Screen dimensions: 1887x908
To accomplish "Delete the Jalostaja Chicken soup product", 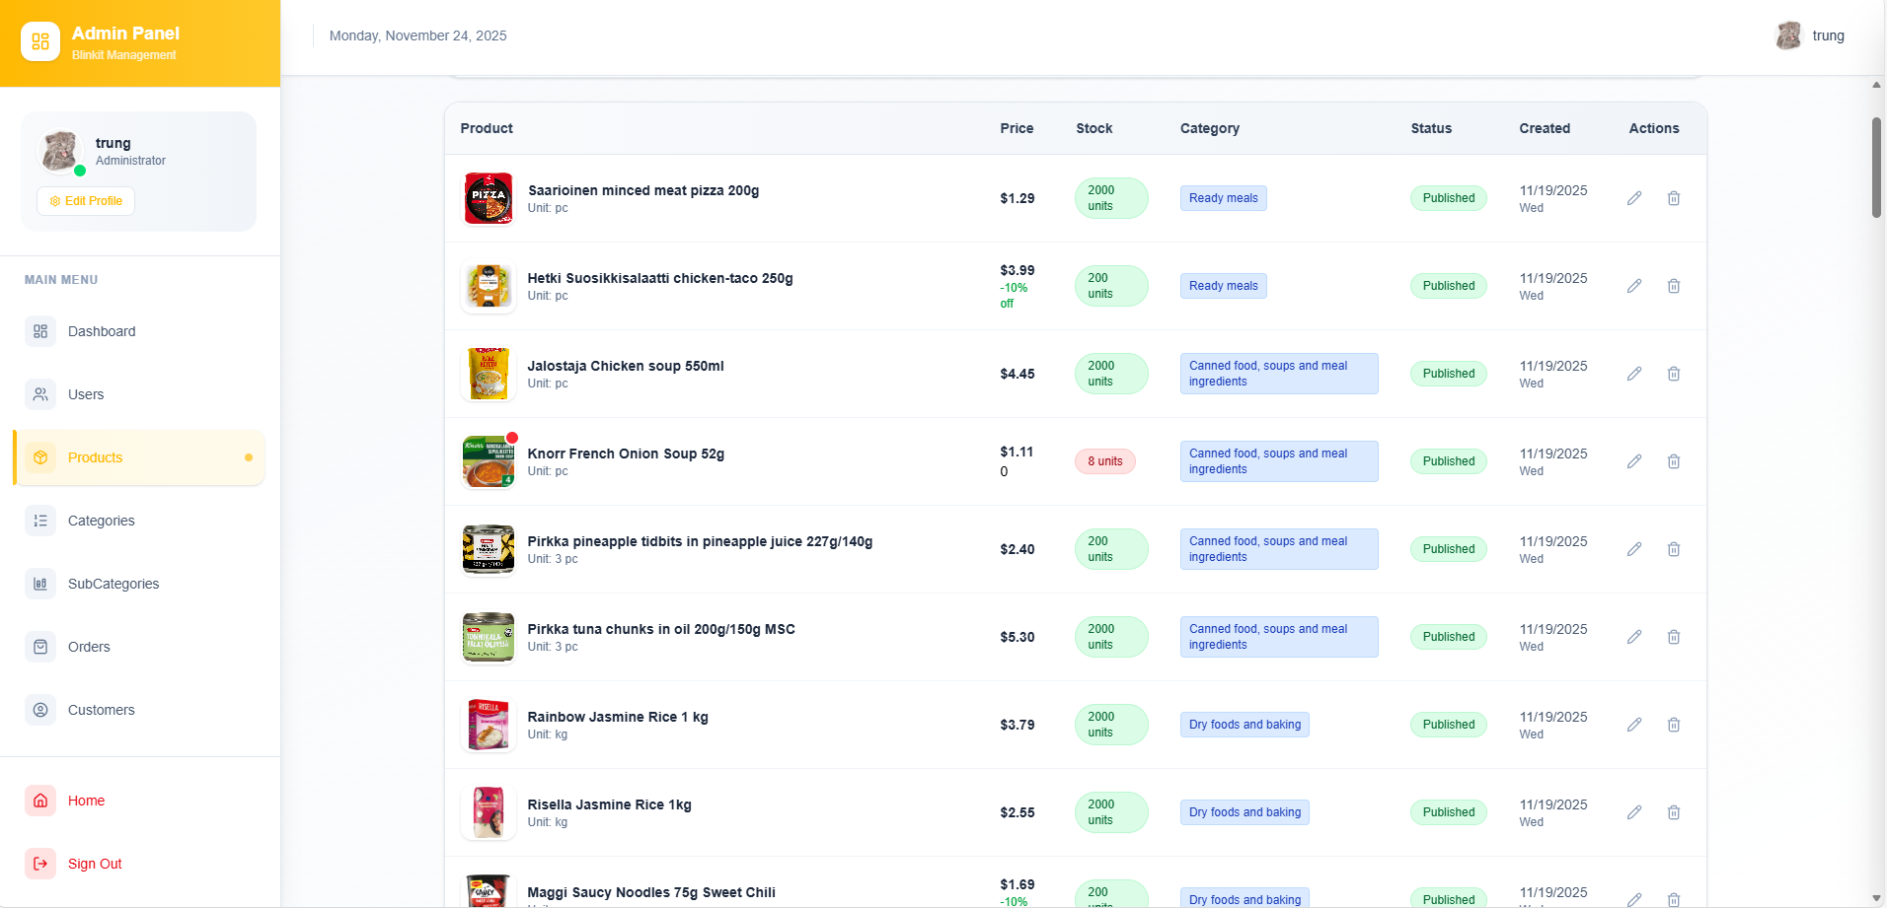I will pyautogui.click(x=1674, y=374).
